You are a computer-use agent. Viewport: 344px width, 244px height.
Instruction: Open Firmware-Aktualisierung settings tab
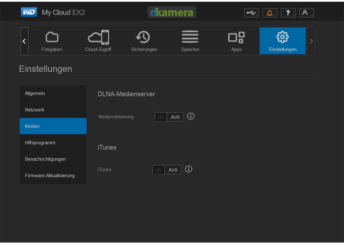click(53, 176)
